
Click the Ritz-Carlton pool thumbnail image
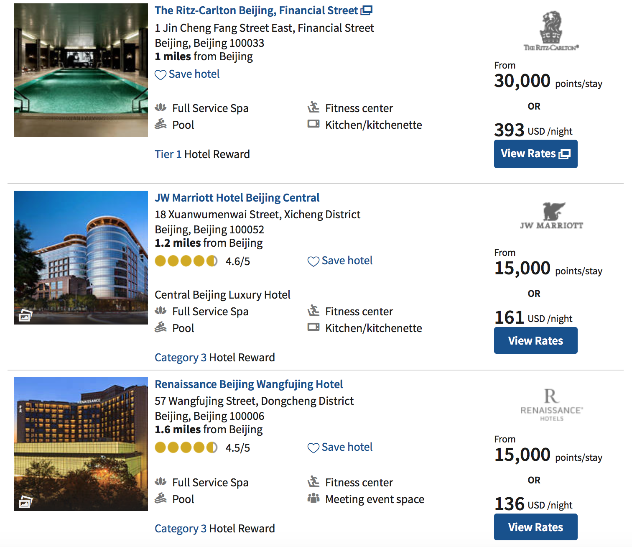click(81, 70)
